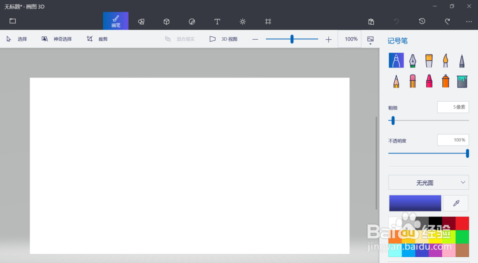Open the Canvas tab

pos(268,22)
